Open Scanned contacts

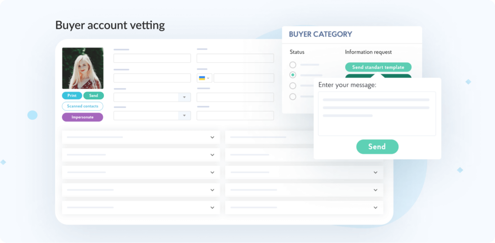[x=82, y=106]
